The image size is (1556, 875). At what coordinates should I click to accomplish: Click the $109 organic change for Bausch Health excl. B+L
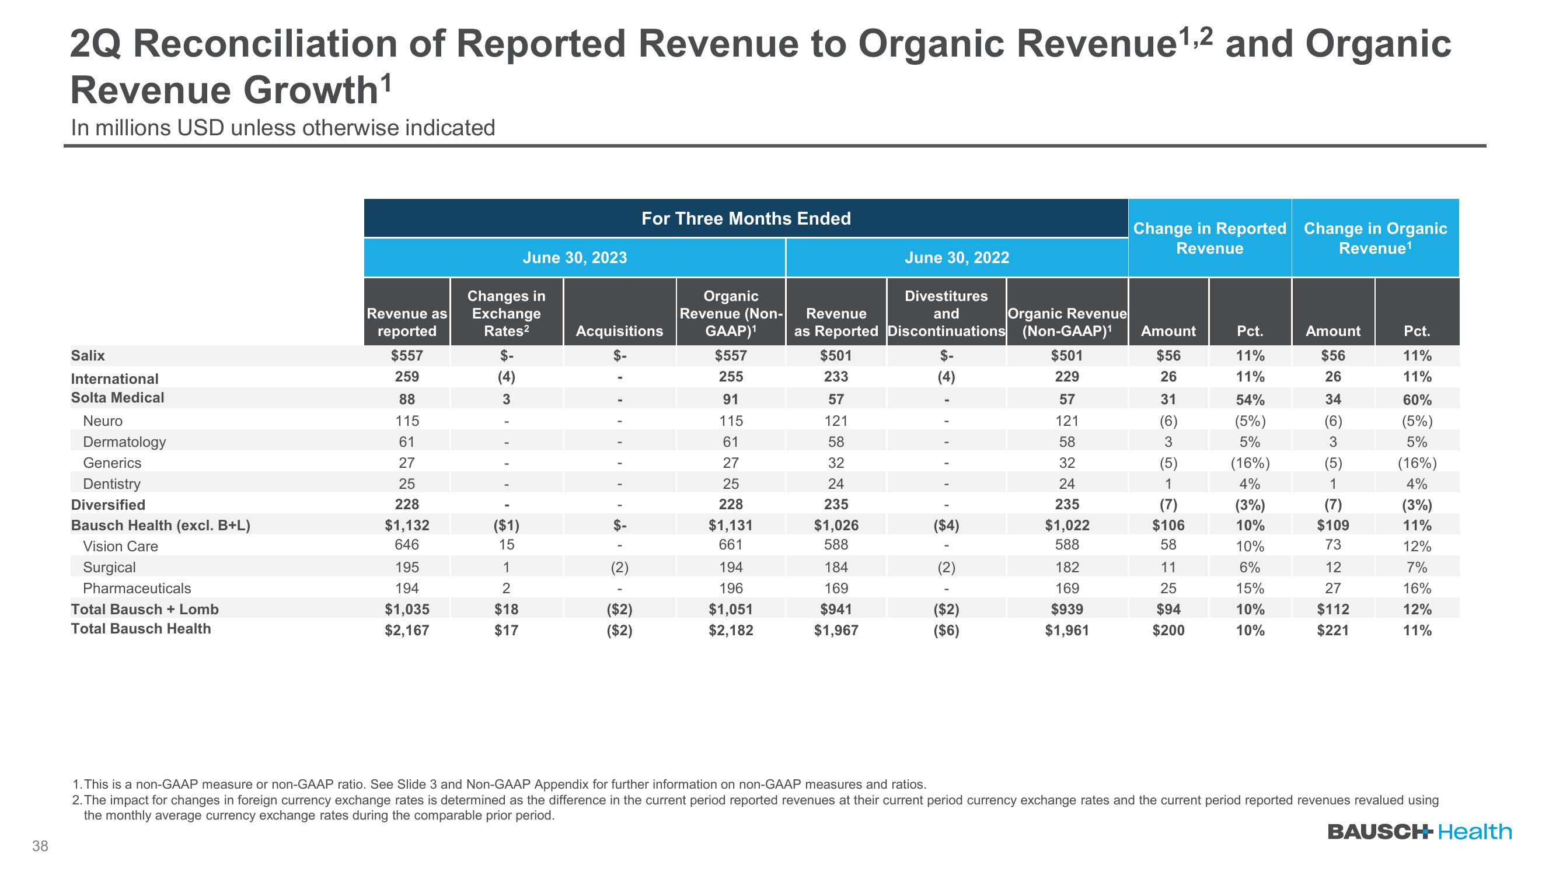(1332, 526)
